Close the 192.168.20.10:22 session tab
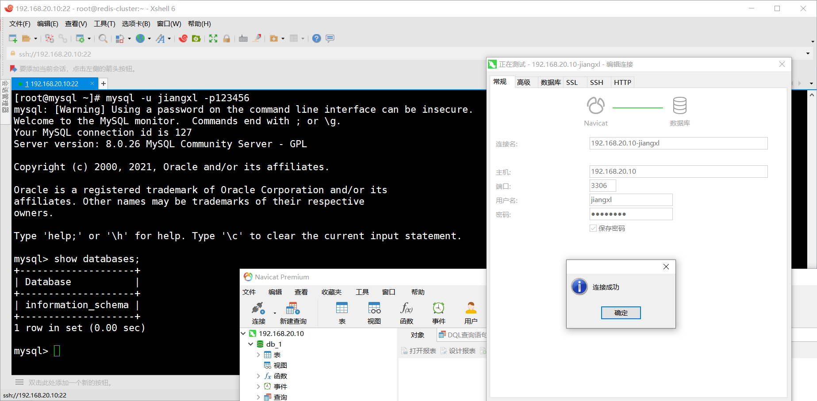The width and height of the screenshot is (817, 401). pos(92,83)
